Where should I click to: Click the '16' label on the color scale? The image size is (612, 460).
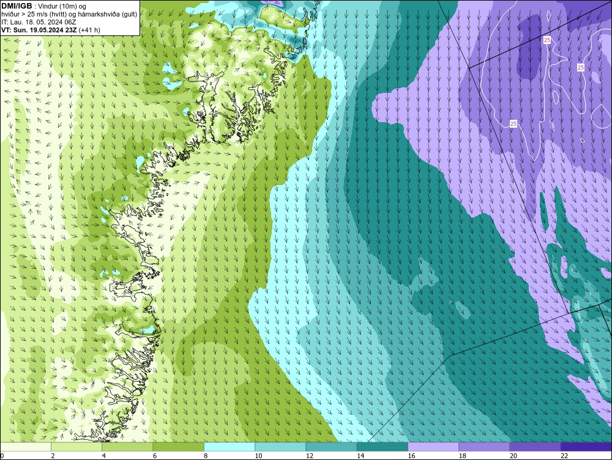pos(411,456)
